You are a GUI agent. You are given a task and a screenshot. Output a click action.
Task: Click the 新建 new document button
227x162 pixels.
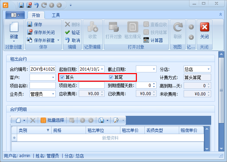pyautogui.click(x=14, y=32)
